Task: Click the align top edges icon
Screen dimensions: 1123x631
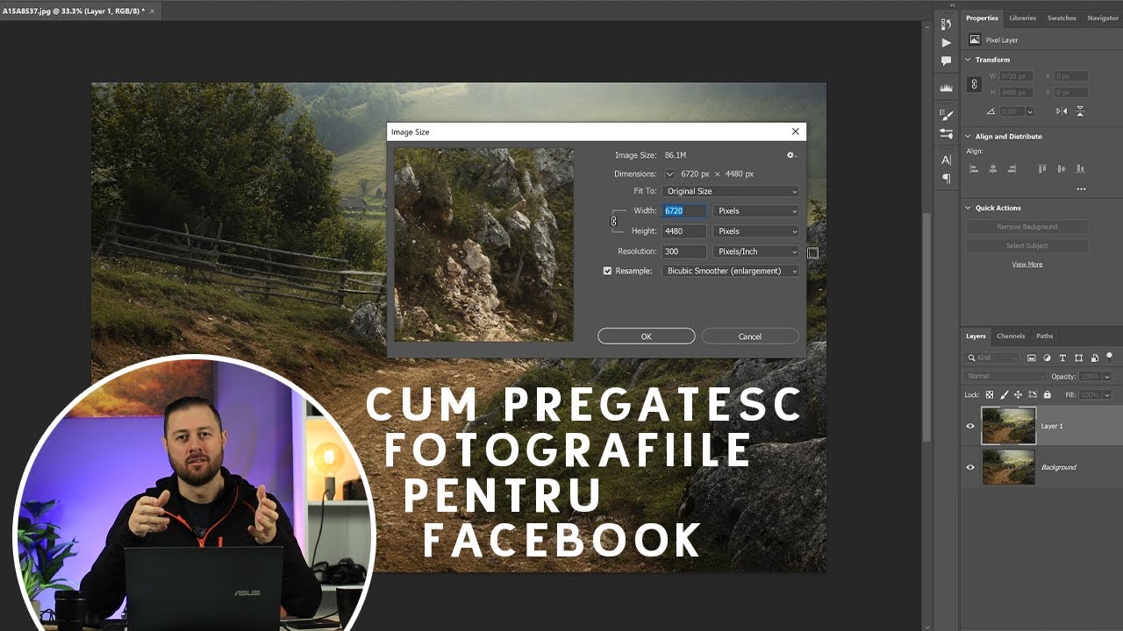Action: pos(1042,169)
